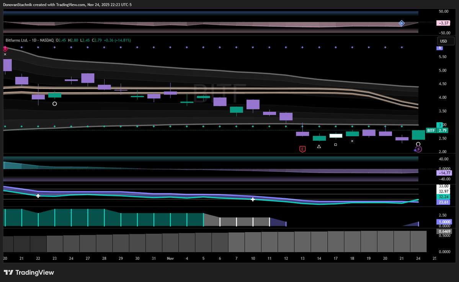Select the pink diamond marker at the chart's top left

5,49
